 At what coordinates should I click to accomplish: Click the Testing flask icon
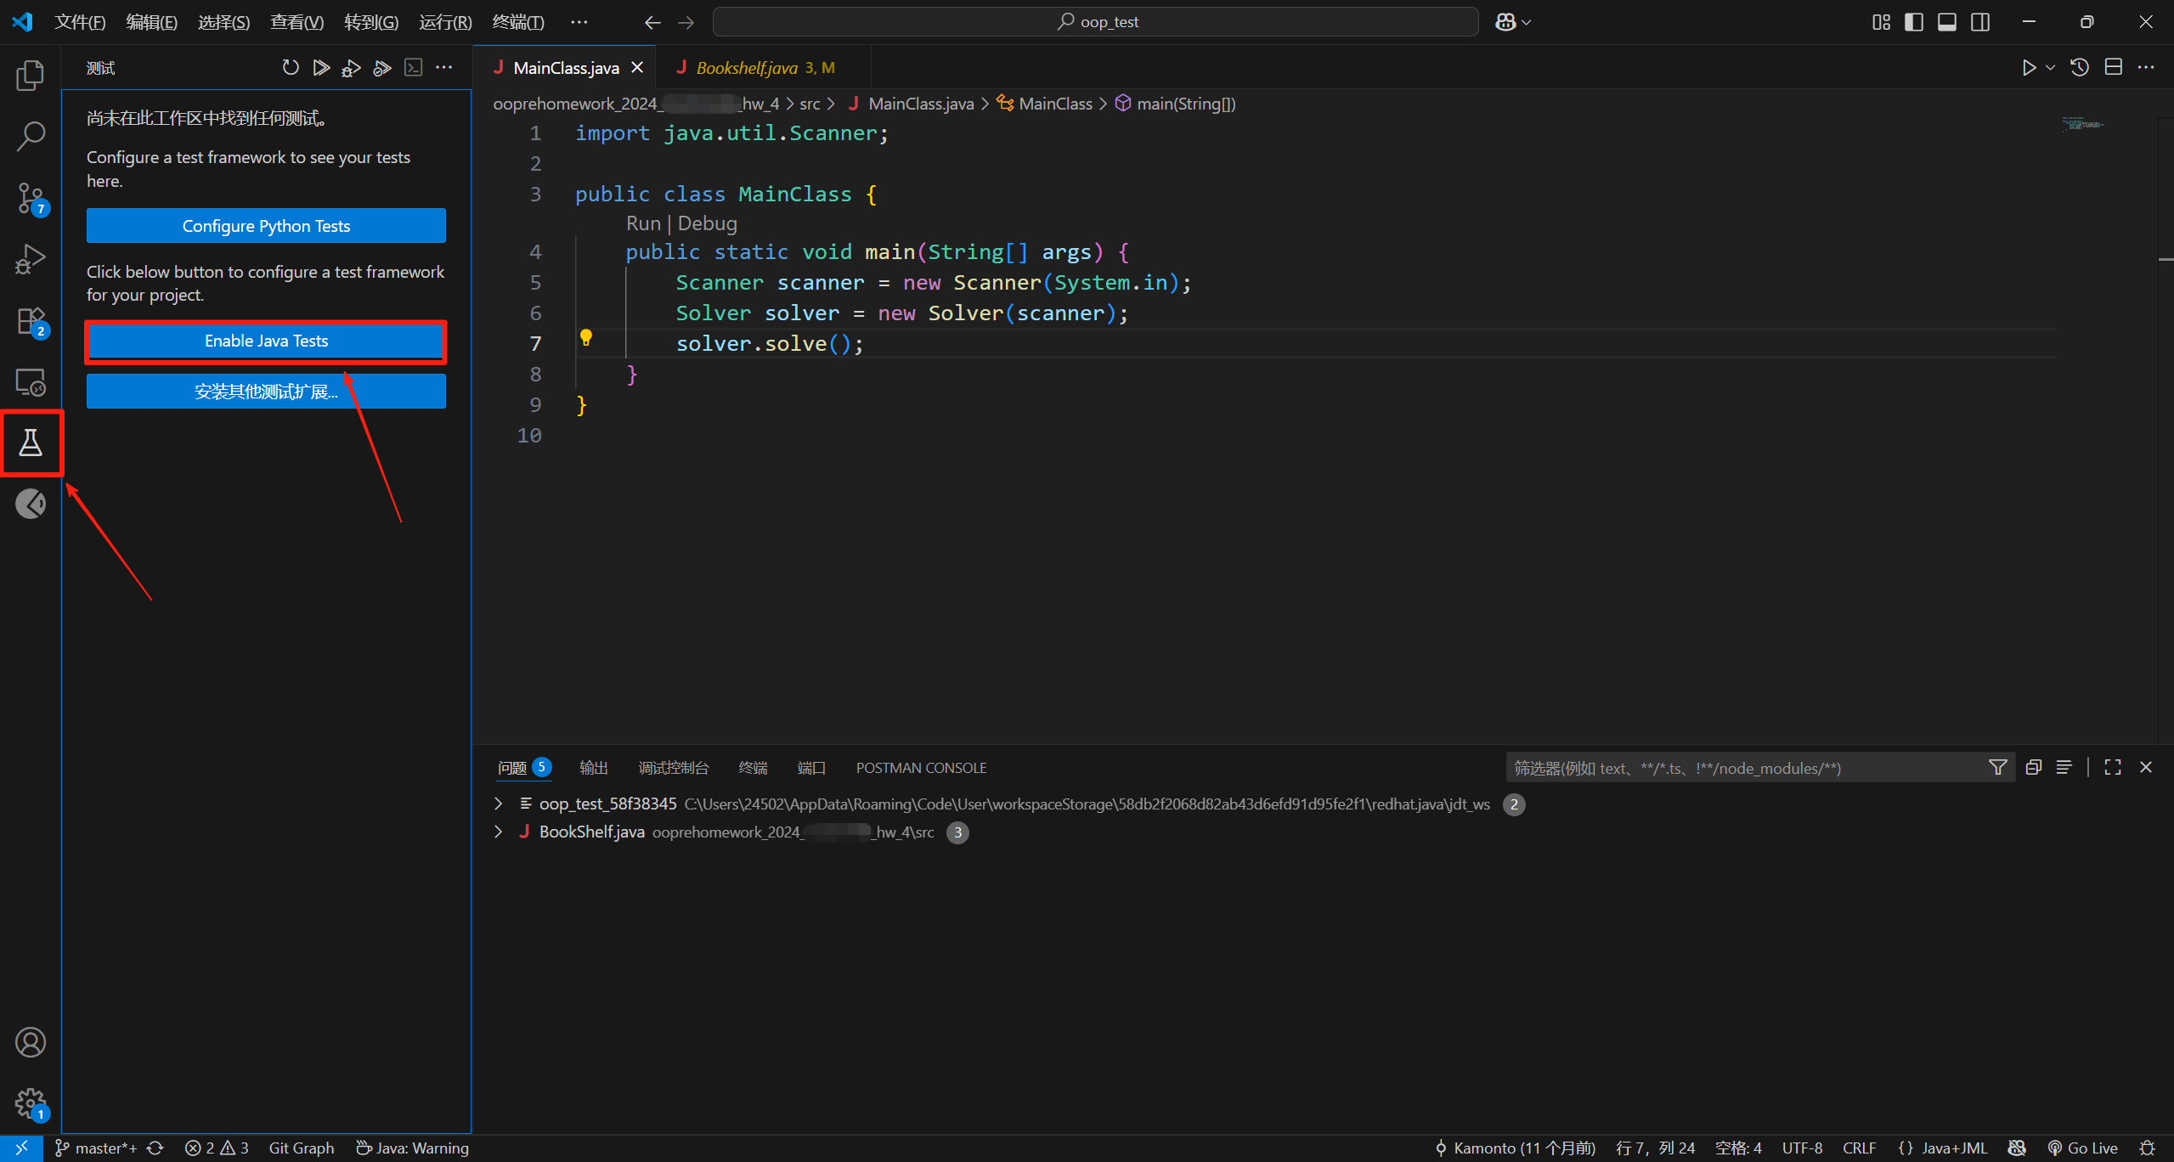(x=31, y=443)
